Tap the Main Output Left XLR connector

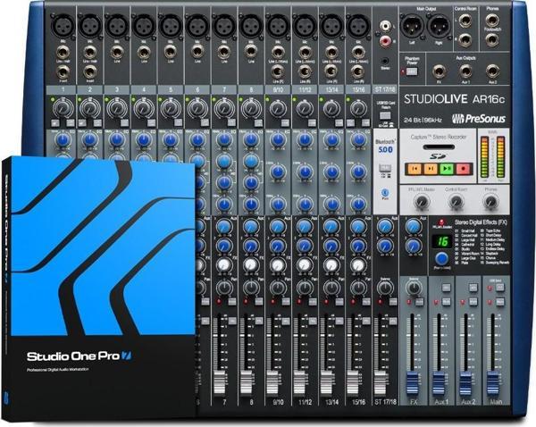pyautogui.click(x=412, y=25)
